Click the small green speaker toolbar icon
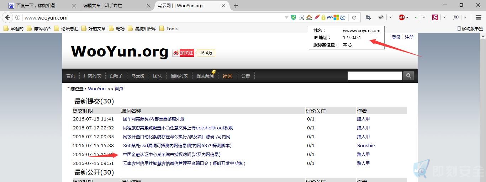Image resolution: width=486 pixels, height=182 pixels. coord(416,17)
